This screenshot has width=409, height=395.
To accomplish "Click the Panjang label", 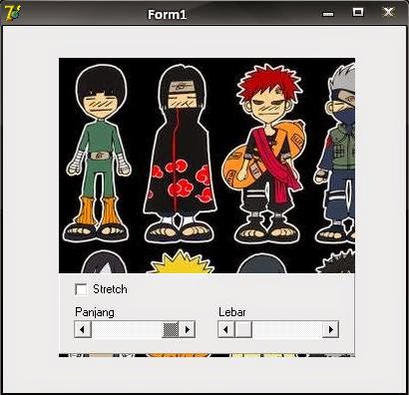I will point(95,312).
